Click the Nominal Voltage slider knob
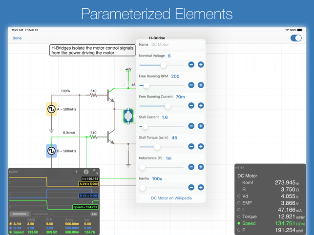This screenshot has height=235, width=314. click(164, 65)
